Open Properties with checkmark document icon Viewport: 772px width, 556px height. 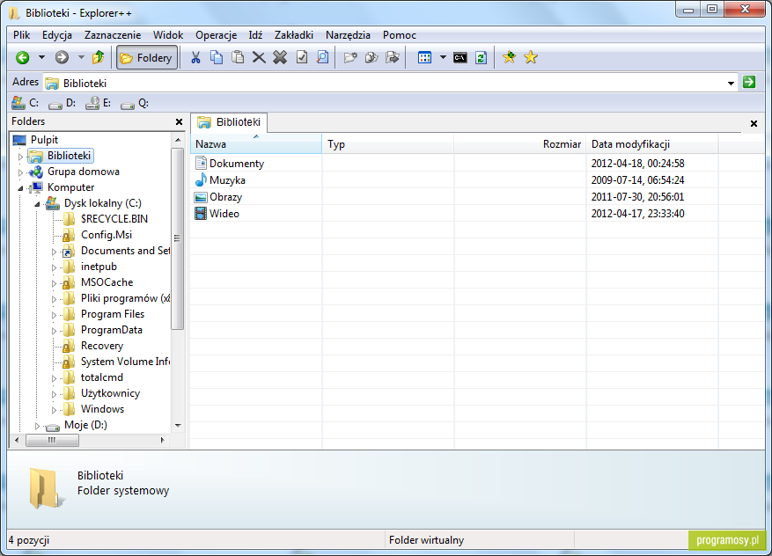(302, 57)
